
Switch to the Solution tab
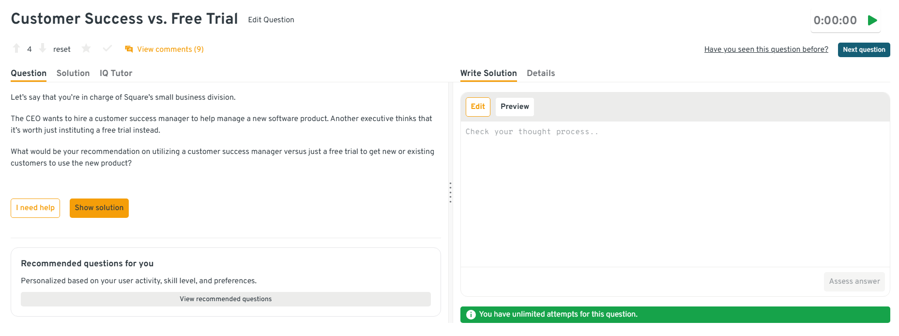pos(73,73)
